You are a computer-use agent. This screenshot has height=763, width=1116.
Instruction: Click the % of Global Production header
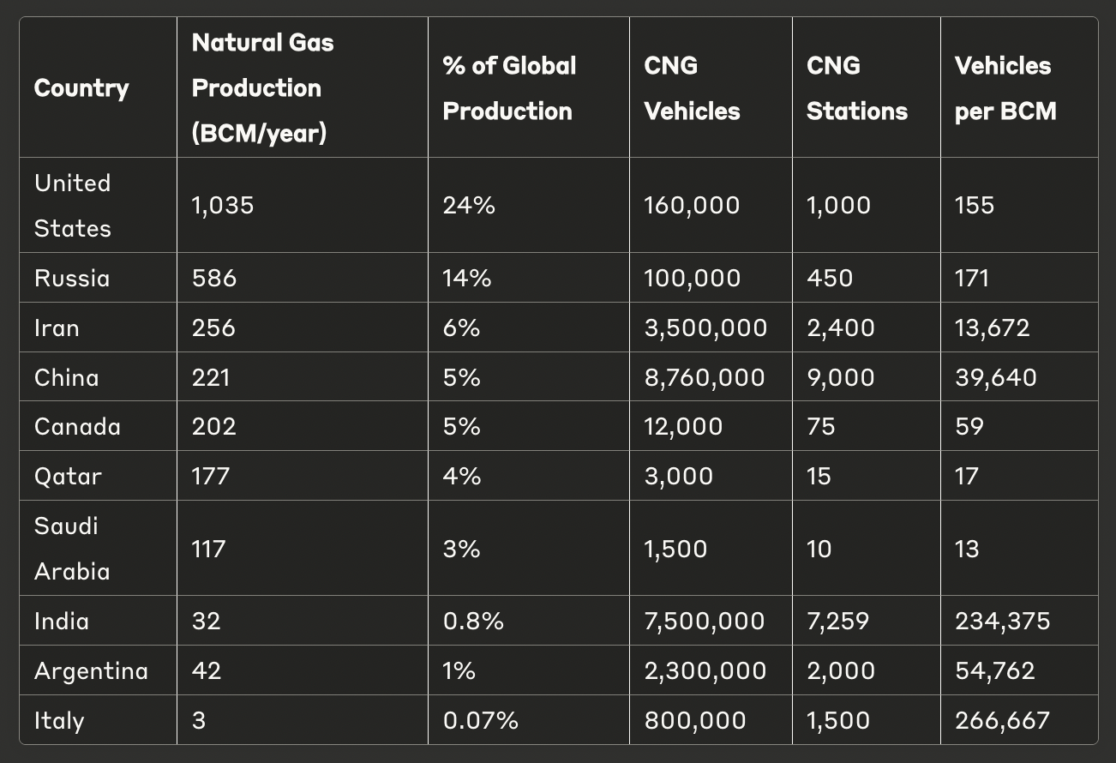pyautogui.click(x=510, y=88)
